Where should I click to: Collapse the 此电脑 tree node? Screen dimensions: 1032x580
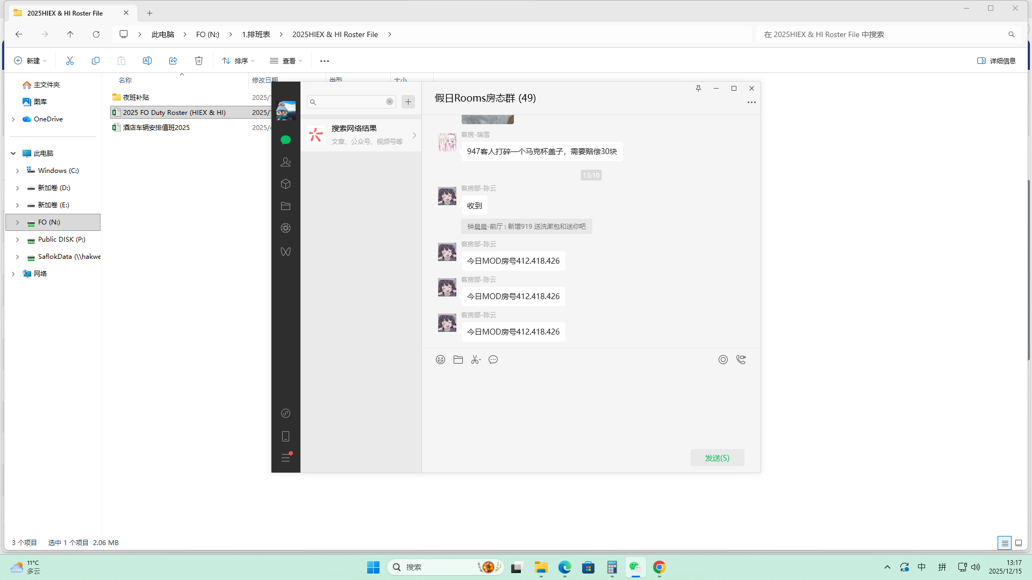(13, 154)
